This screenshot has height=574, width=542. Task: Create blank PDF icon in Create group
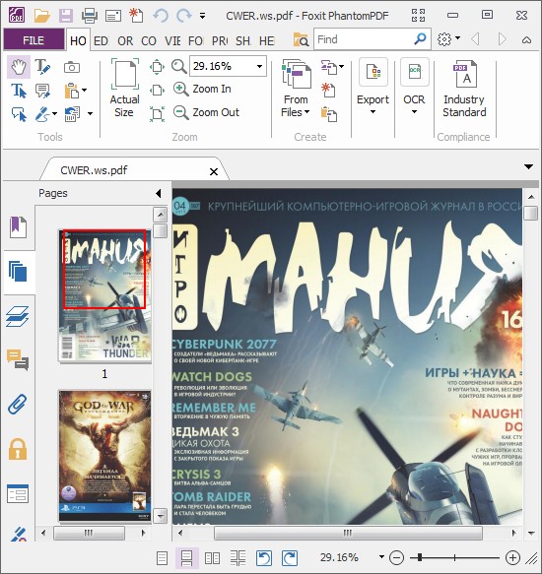tap(328, 90)
